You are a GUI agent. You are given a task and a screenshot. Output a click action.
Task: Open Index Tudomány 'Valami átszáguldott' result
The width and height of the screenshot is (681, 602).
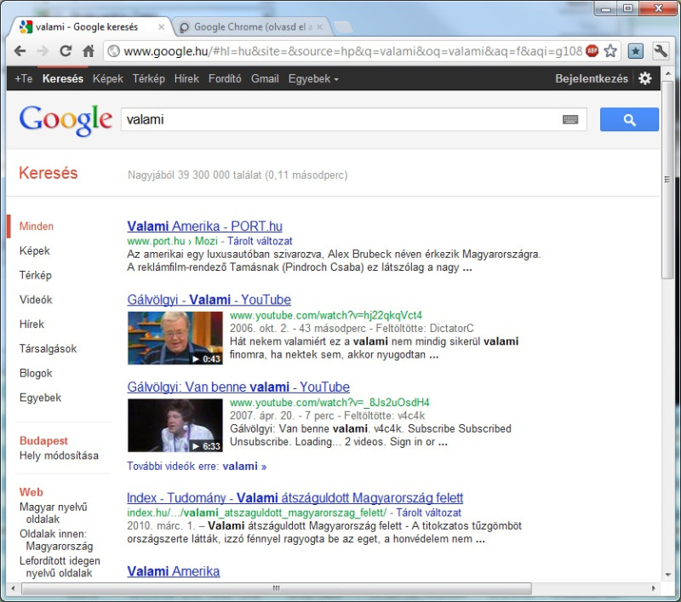(x=295, y=498)
